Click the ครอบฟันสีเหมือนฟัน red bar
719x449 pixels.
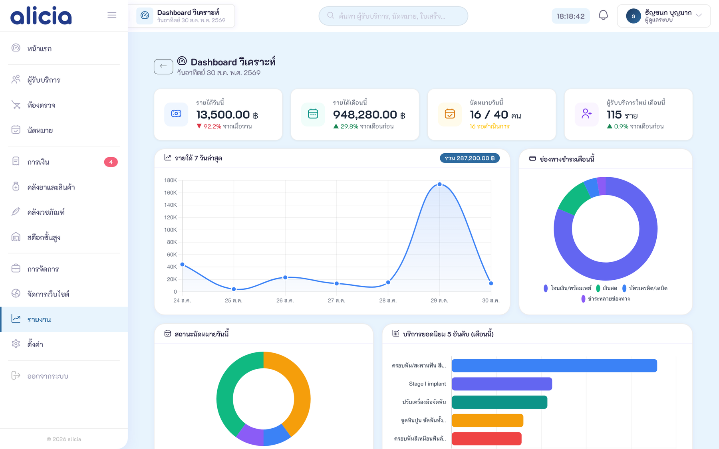(487, 439)
